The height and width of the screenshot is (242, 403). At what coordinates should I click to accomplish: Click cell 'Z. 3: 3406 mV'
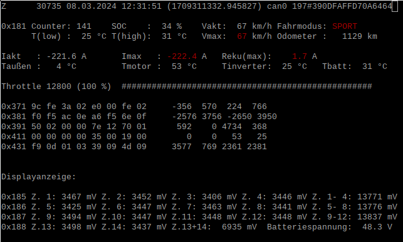204,197
